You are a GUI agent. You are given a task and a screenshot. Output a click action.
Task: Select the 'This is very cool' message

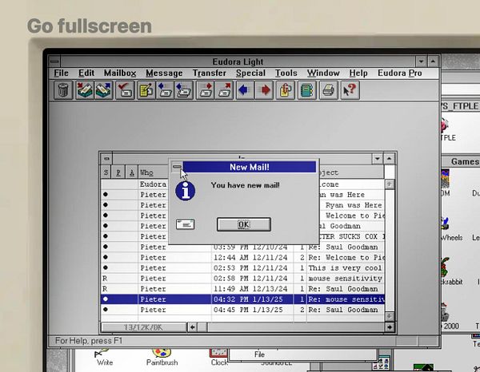tap(242, 268)
